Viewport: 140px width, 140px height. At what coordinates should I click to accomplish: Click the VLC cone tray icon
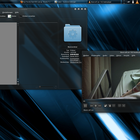[x=137, y=2]
